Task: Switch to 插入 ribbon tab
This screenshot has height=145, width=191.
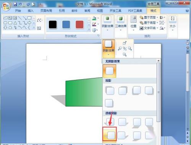Action: click(x=31, y=11)
